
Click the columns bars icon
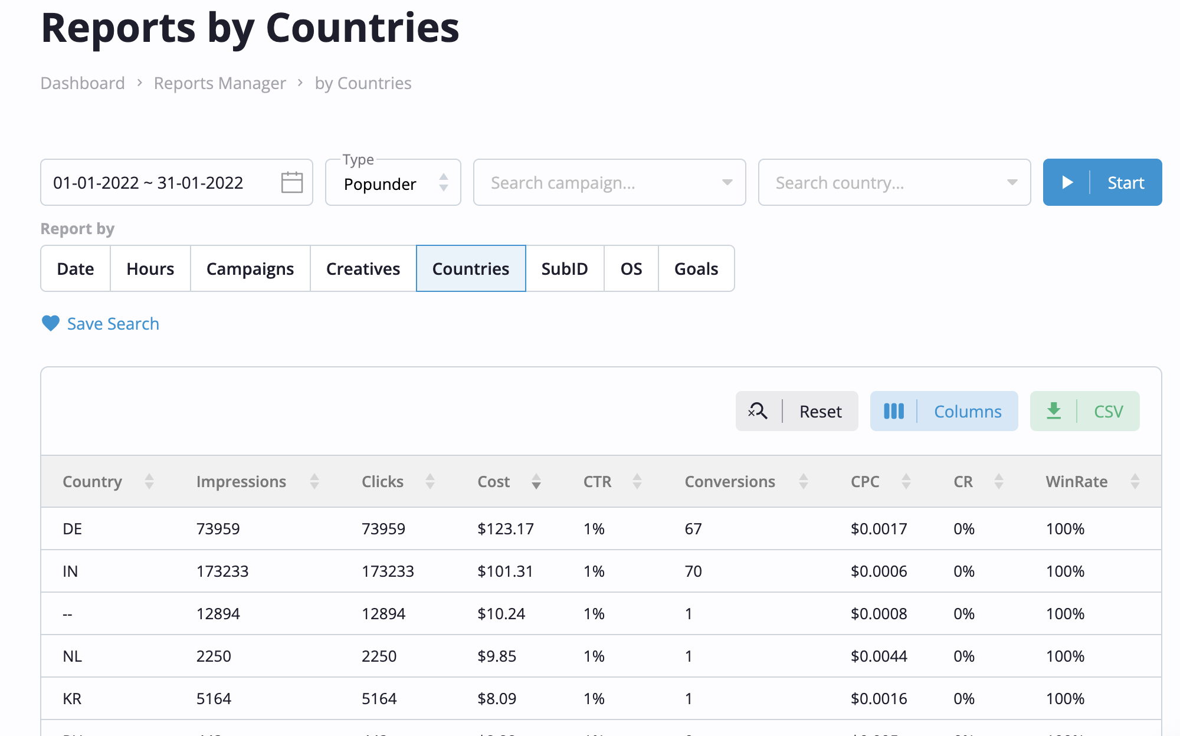894,411
